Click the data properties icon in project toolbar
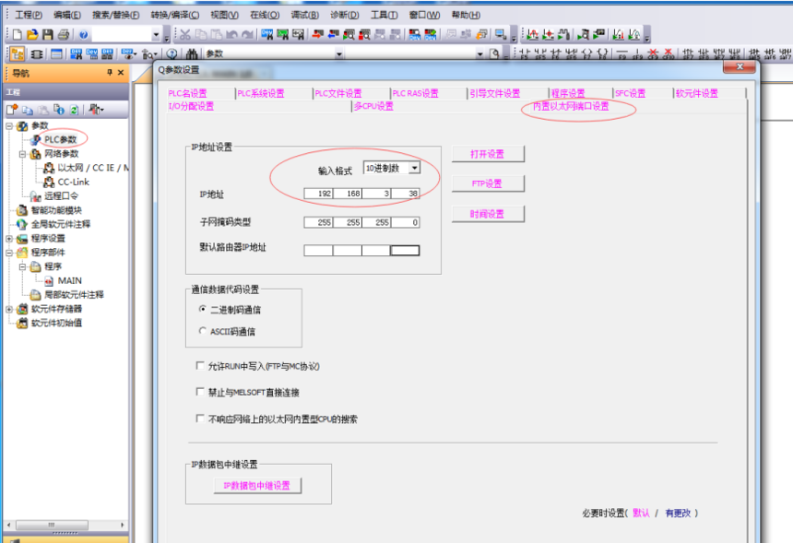 click(x=59, y=109)
